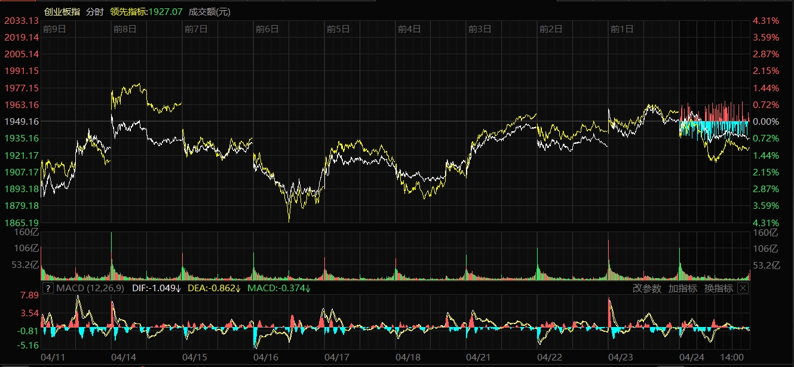This screenshot has height=367, width=794.
Task: Click the 3.54 MACD axis value
Action: coord(29,313)
